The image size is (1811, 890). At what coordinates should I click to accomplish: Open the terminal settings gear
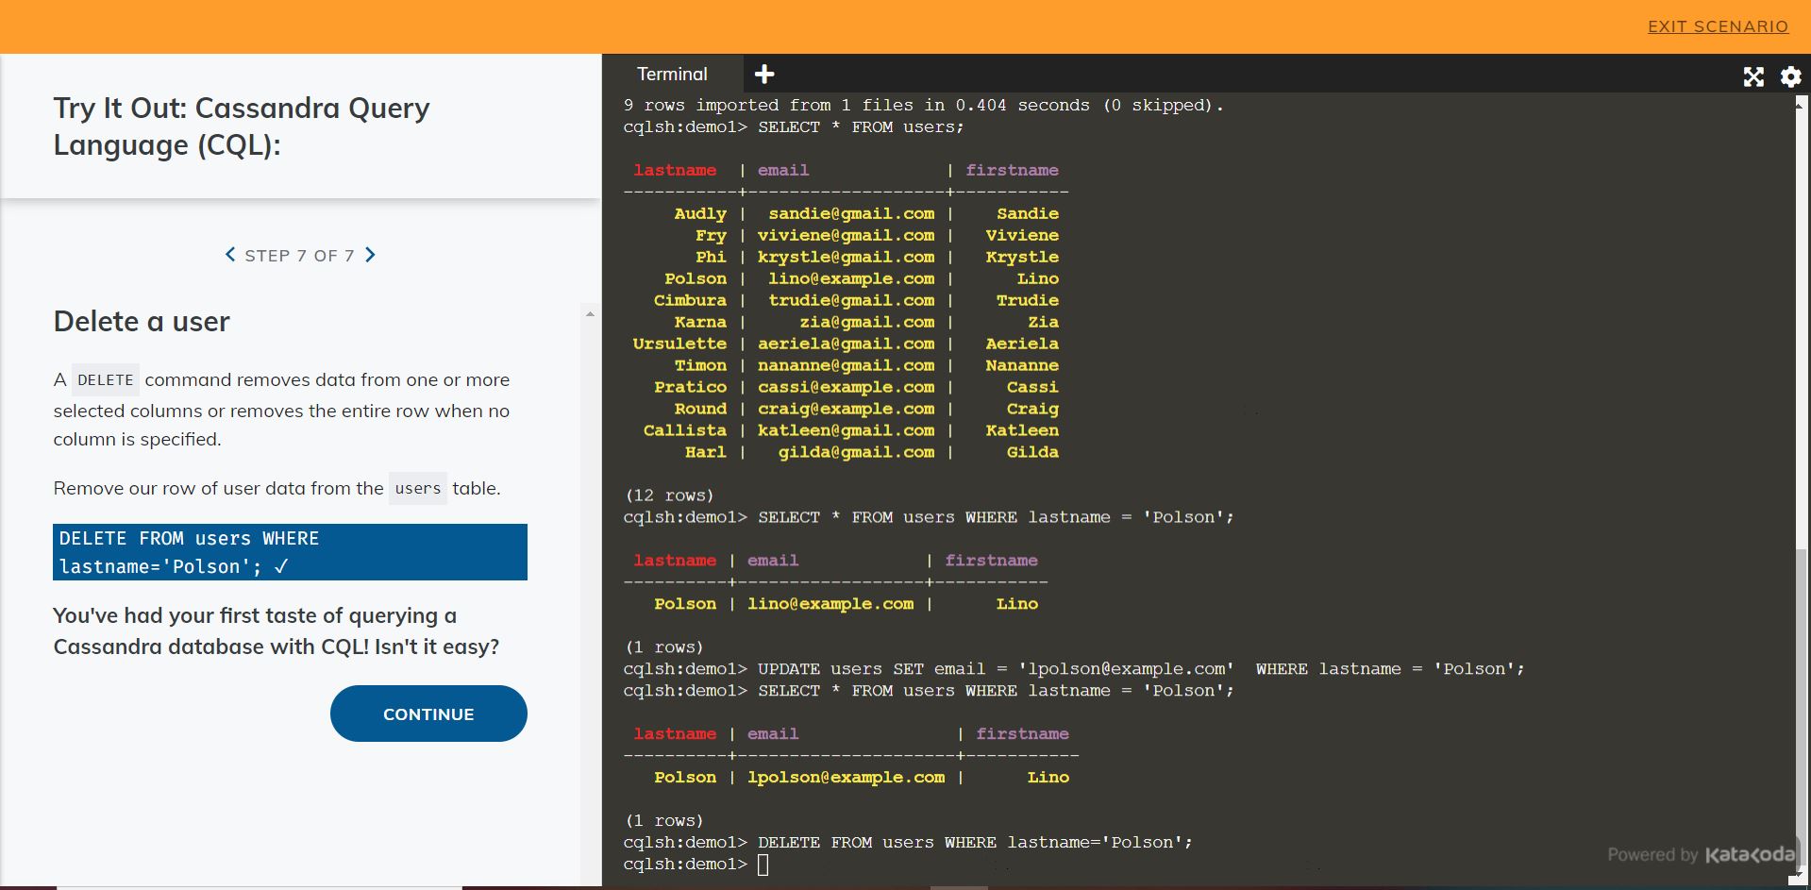[1789, 76]
